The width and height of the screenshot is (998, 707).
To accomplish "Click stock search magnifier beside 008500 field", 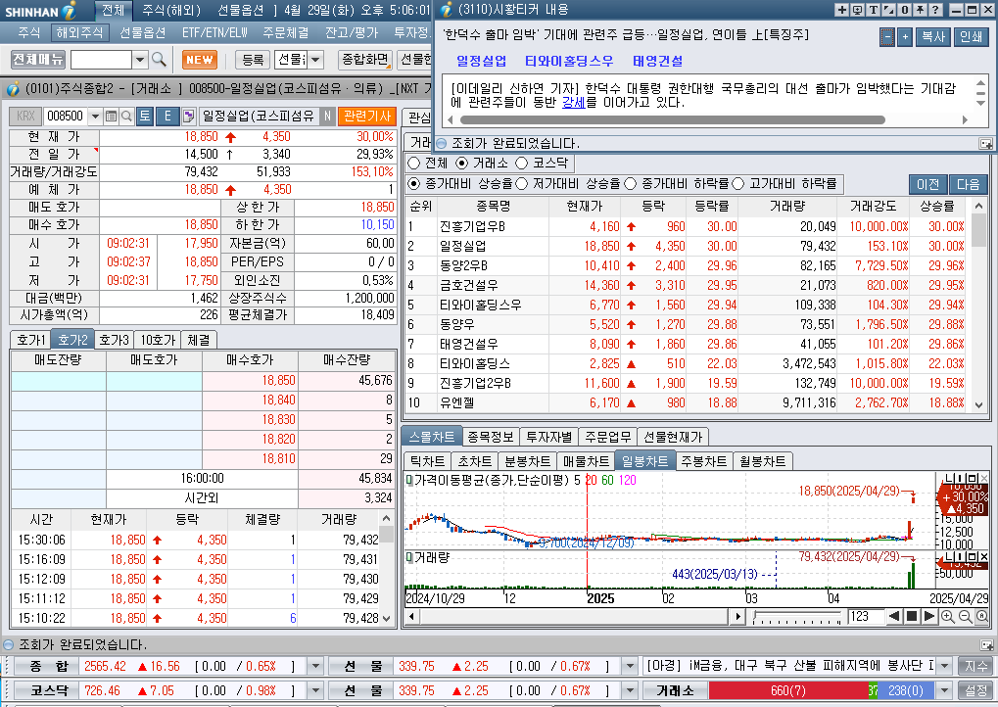I will click(126, 116).
